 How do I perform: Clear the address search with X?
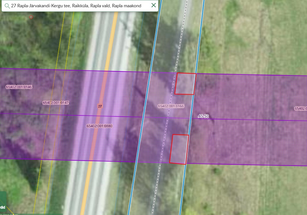153,5
